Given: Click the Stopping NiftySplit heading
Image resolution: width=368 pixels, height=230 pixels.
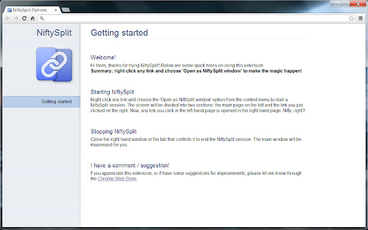Looking at the screenshot, I should tap(114, 132).
